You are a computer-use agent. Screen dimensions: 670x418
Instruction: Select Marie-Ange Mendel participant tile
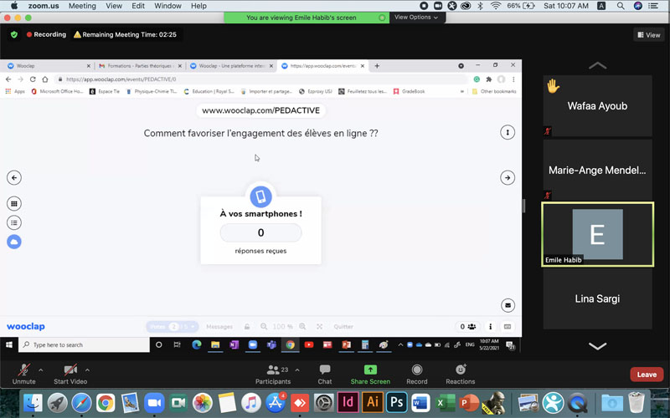(x=597, y=171)
